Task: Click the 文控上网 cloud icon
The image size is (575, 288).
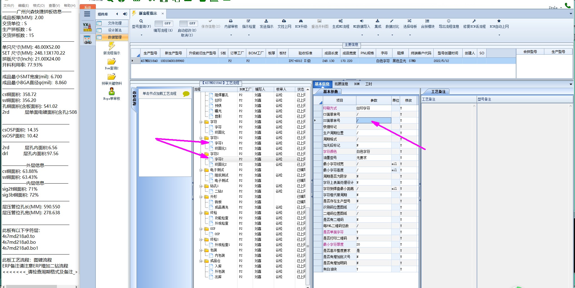Action: [284, 21]
